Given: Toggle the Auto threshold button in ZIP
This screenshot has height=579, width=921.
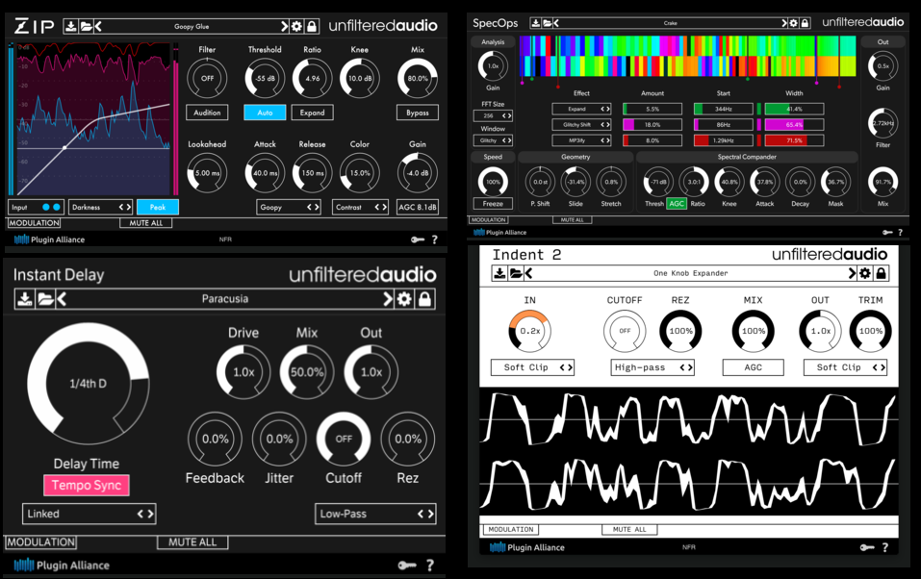Looking at the screenshot, I should [x=265, y=113].
